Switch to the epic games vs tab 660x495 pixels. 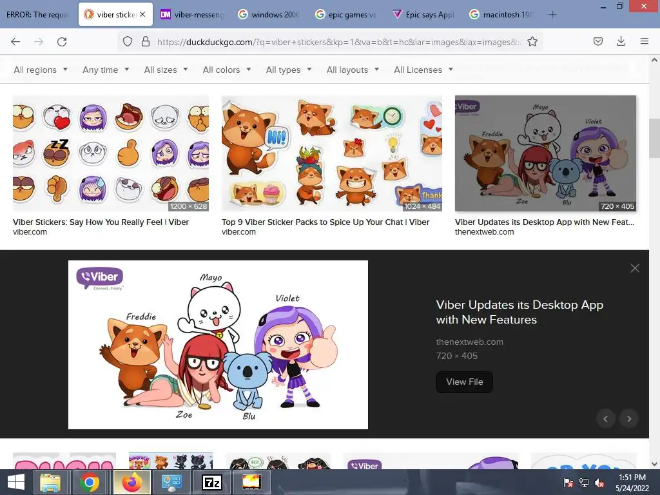346,14
